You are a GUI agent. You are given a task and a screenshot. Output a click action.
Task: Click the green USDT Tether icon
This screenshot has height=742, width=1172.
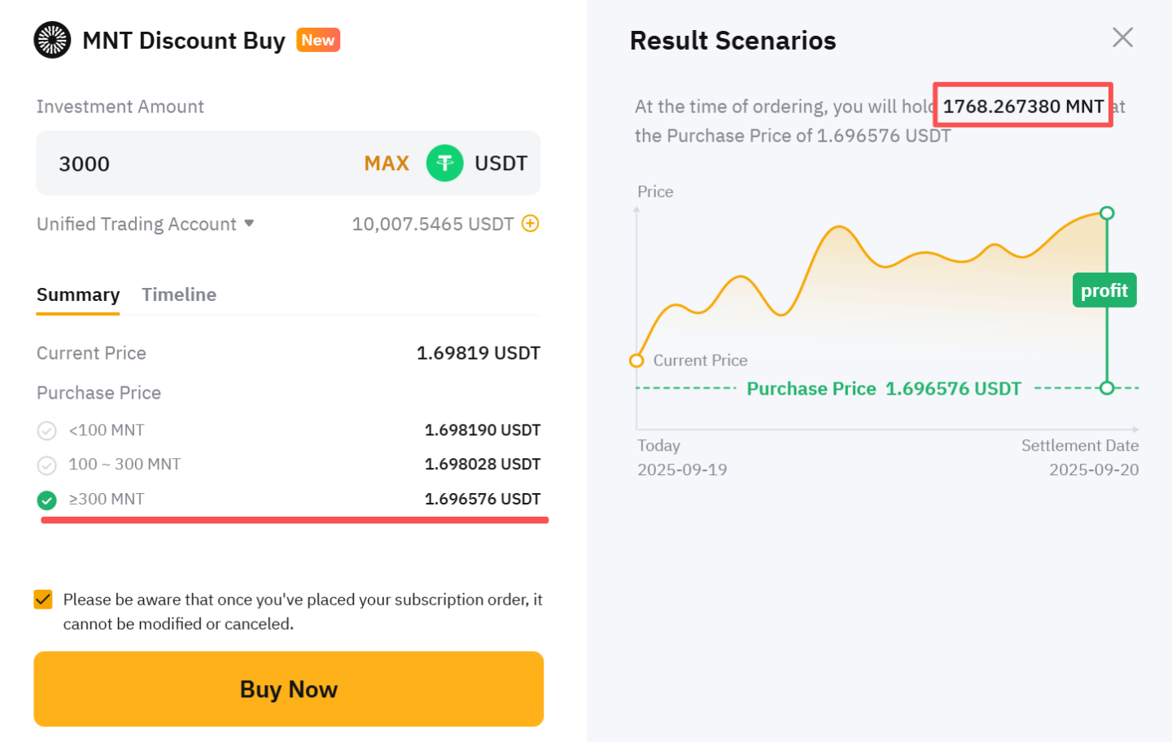[x=444, y=164]
